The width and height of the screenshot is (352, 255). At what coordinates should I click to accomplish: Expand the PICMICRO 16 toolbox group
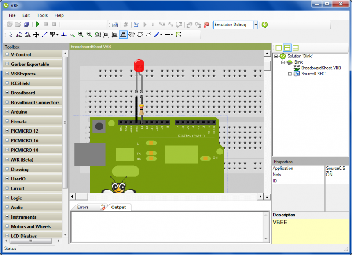pyautogui.click(x=7, y=140)
